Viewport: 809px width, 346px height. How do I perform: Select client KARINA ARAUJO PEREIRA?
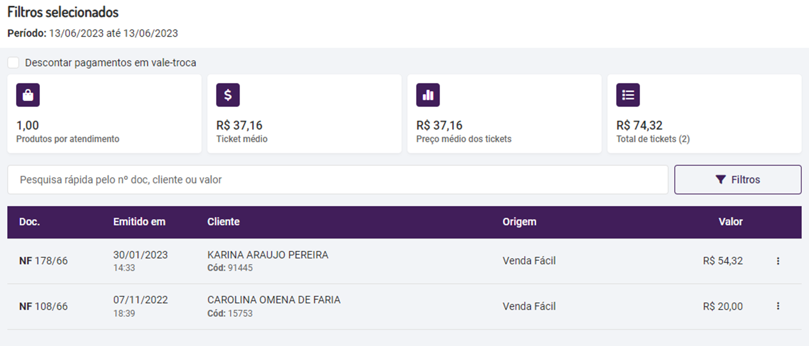267,255
